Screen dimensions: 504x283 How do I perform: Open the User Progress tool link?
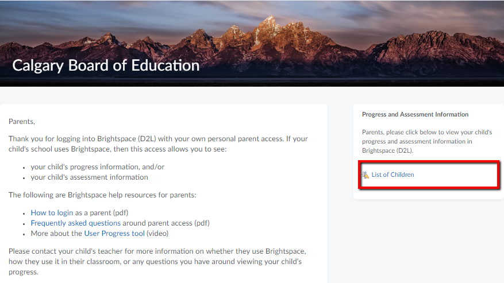[114, 234]
